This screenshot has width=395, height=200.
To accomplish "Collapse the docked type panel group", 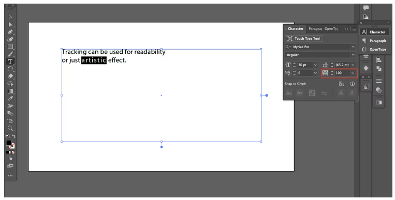I will click(x=387, y=23).
